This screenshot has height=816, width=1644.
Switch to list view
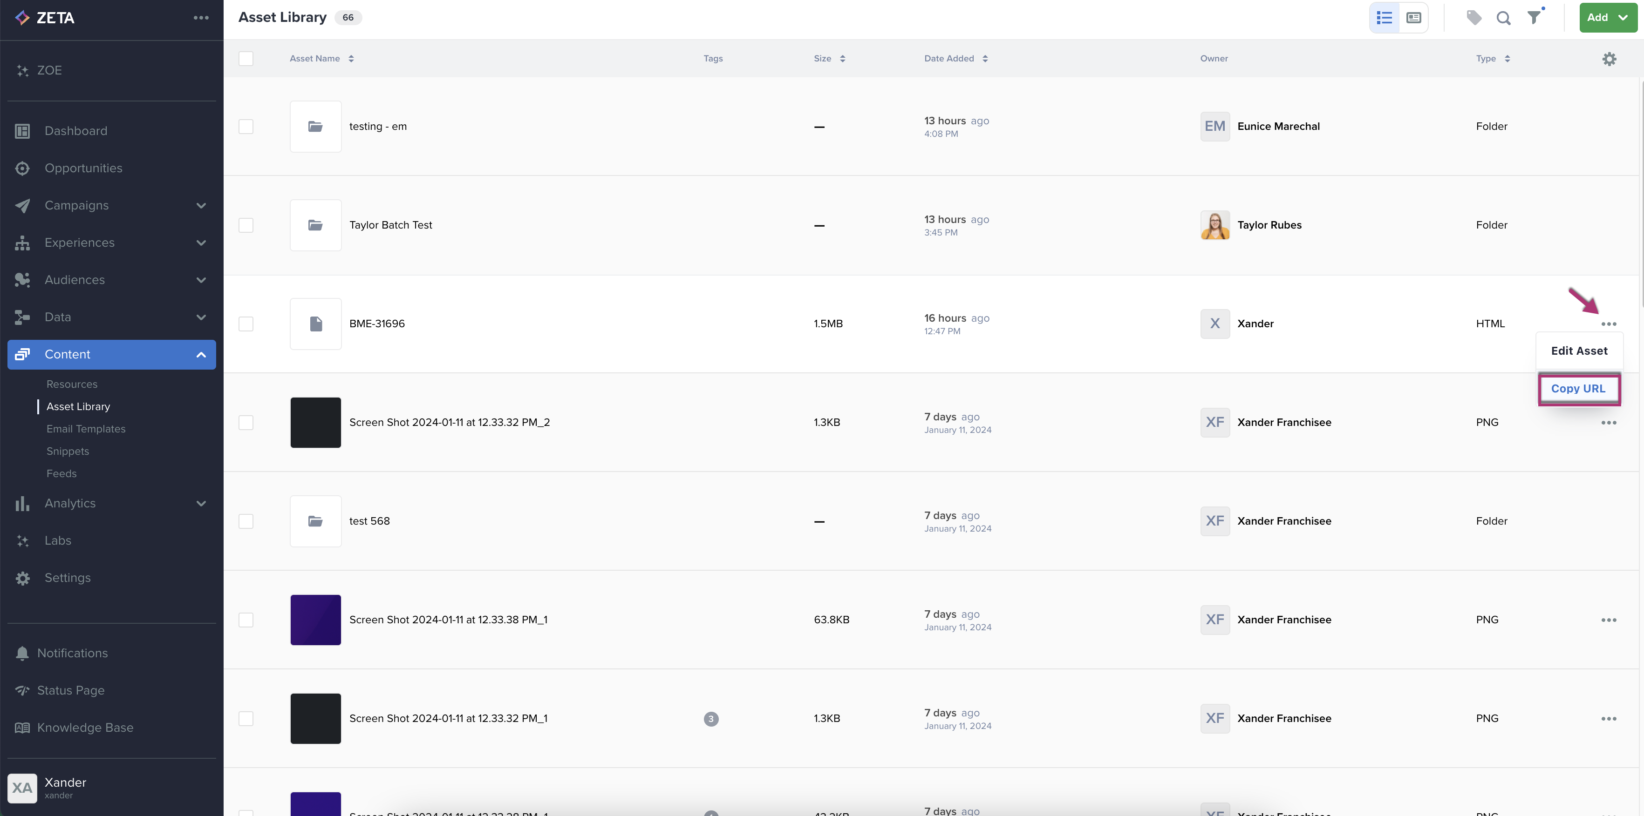pos(1384,18)
